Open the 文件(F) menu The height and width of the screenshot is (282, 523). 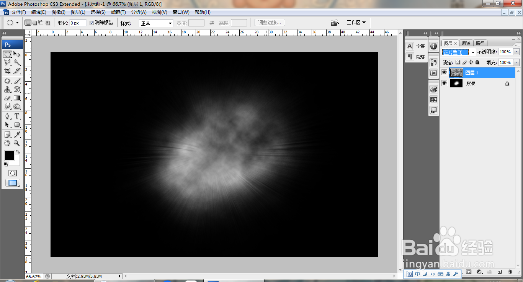(18, 12)
